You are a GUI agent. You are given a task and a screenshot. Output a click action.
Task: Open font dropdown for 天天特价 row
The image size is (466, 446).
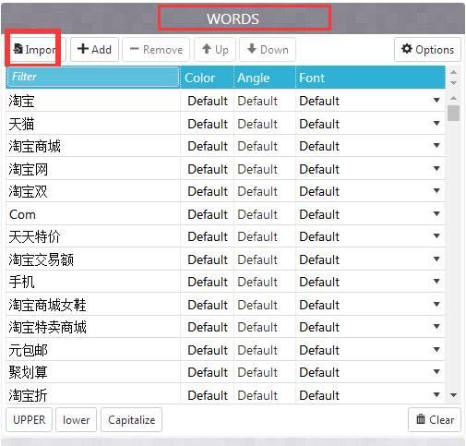tap(436, 235)
